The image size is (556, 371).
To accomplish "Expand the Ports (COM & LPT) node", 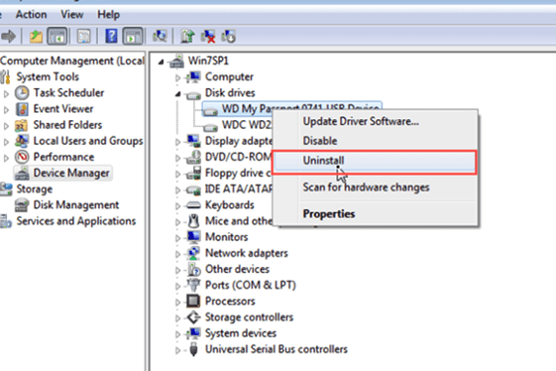I will click(x=178, y=286).
